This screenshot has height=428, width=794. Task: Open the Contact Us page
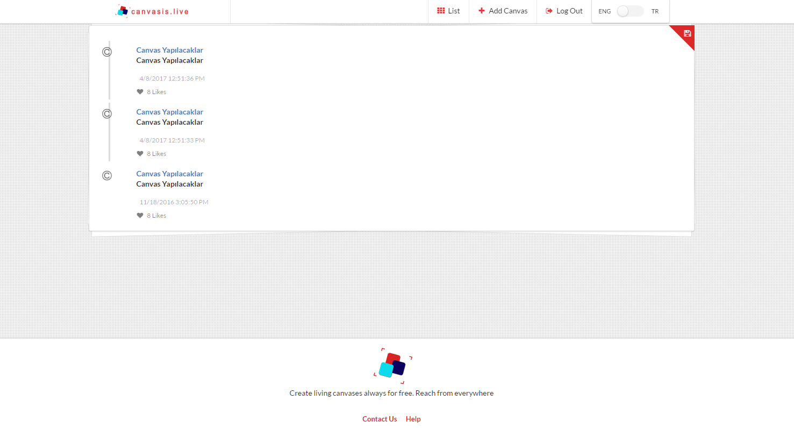380,419
